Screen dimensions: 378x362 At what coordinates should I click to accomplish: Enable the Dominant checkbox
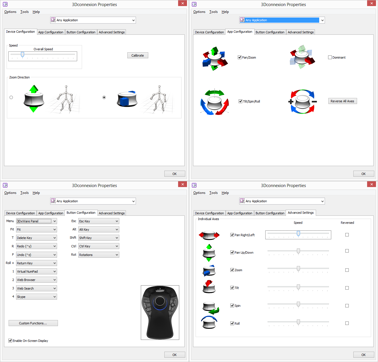coord(330,57)
